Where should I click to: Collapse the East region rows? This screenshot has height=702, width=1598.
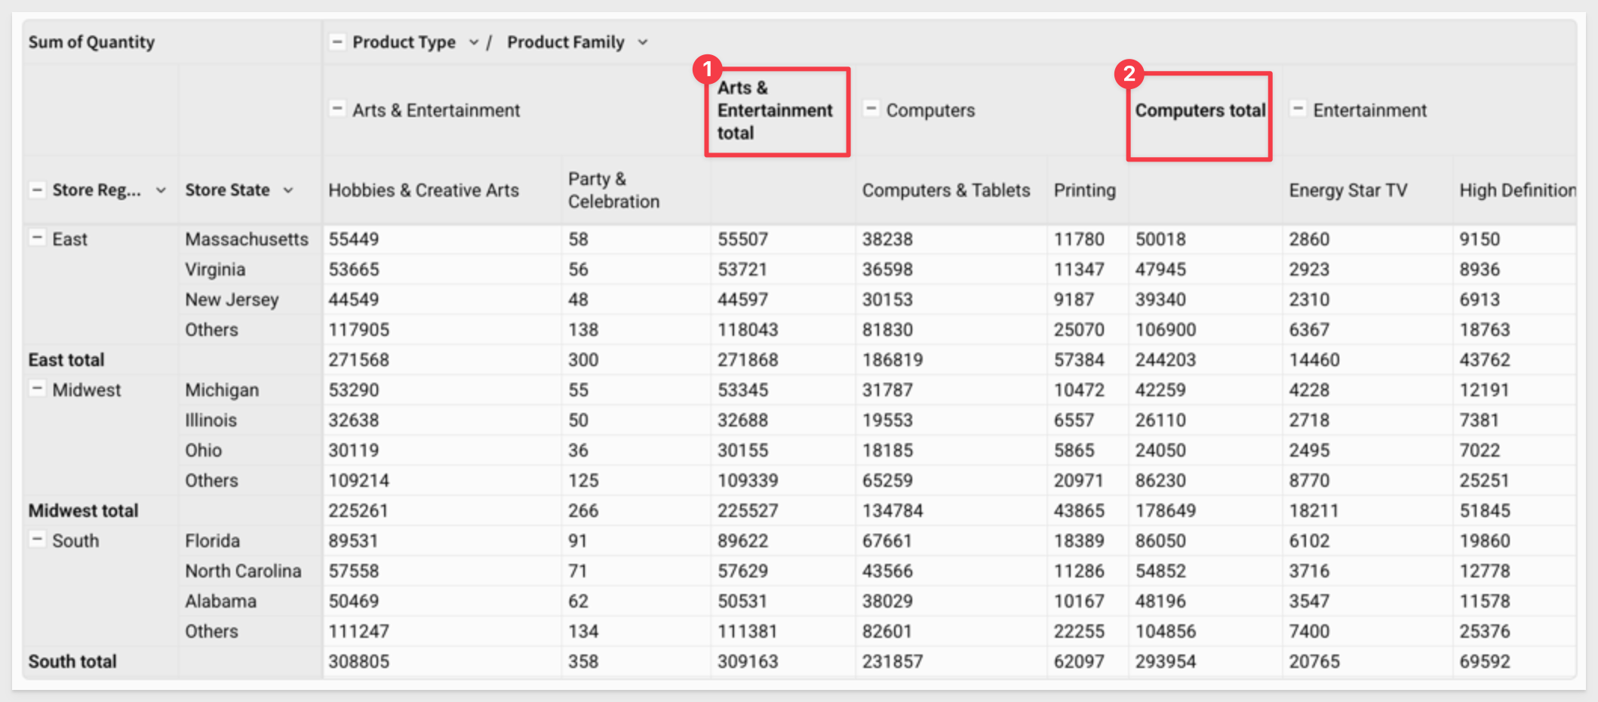(x=37, y=238)
